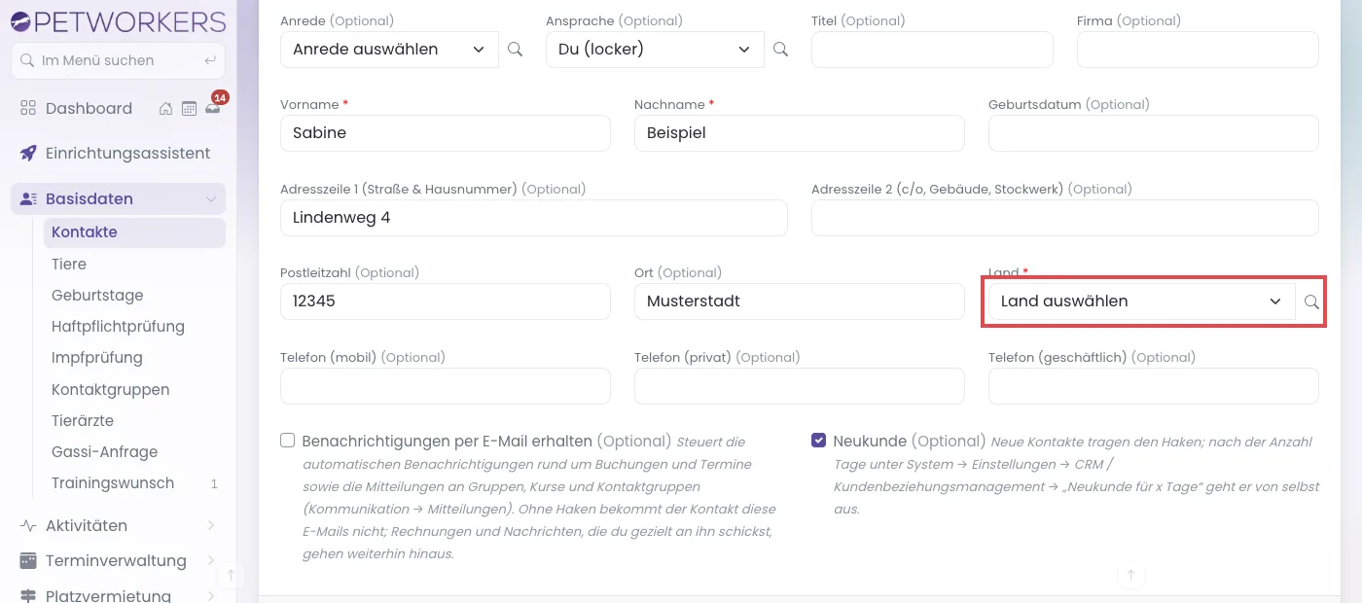This screenshot has width=1362, height=603.
Task: Select Kontakte in the sidebar
Action: pos(134,232)
